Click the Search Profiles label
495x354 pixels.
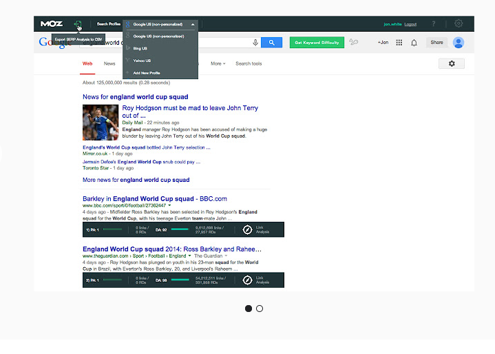pyautogui.click(x=109, y=24)
